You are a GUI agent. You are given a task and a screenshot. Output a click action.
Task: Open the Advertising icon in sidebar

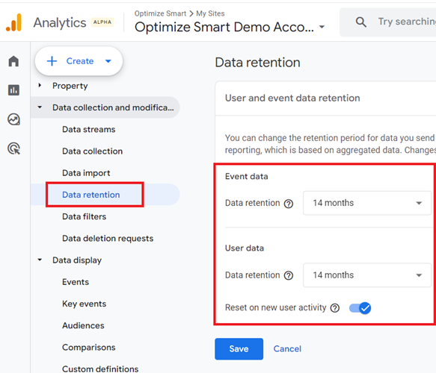click(x=14, y=148)
